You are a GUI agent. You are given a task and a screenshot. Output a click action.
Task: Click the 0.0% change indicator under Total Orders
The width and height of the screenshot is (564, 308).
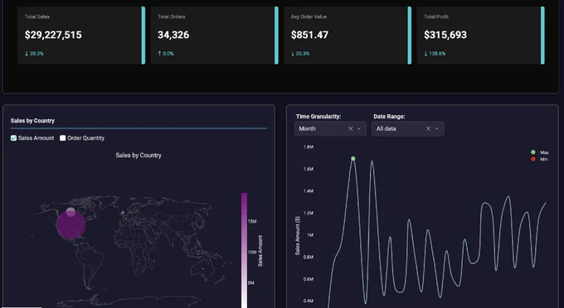pos(166,54)
